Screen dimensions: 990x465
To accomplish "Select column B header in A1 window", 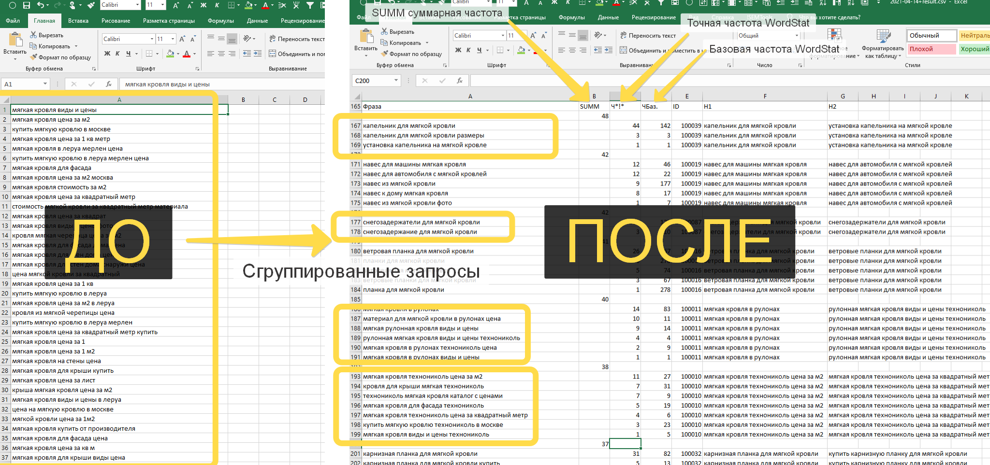I will (x=243, y=99).
